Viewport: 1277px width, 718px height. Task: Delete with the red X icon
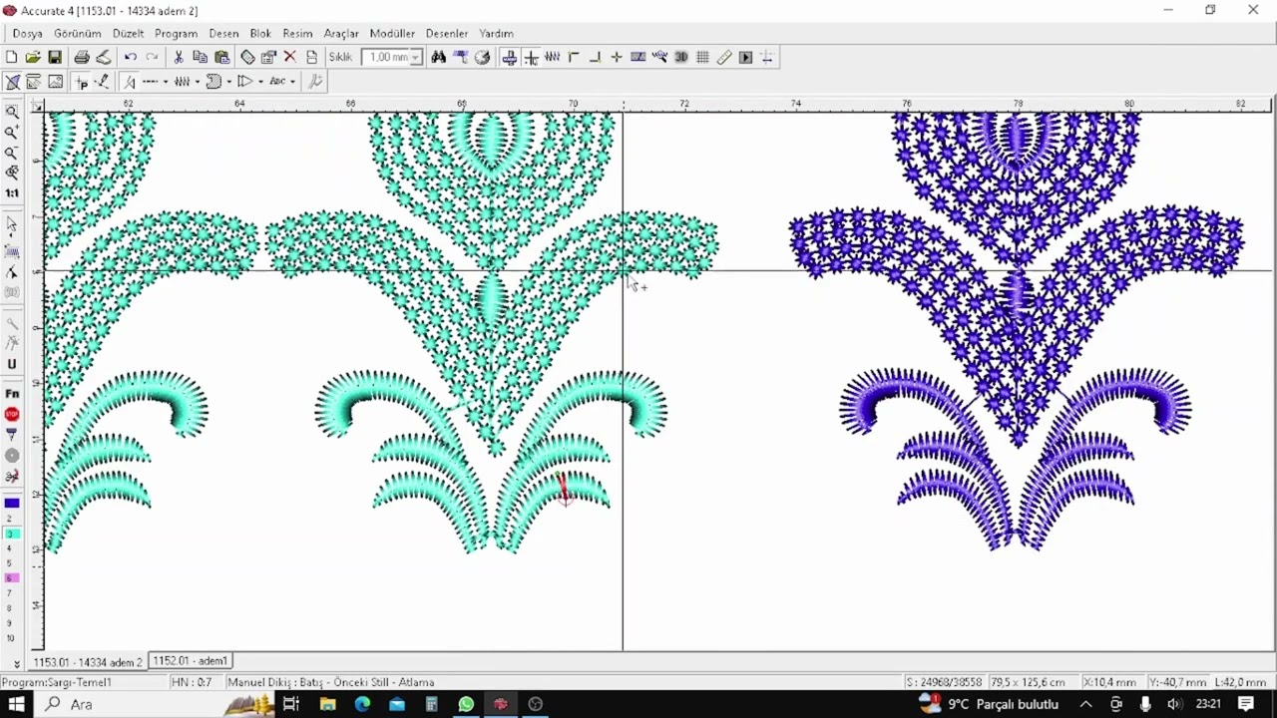(x=290, y=58)
